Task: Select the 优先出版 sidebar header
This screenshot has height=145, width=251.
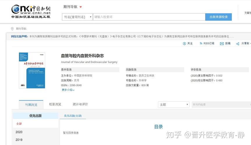Action: [35, 116]
